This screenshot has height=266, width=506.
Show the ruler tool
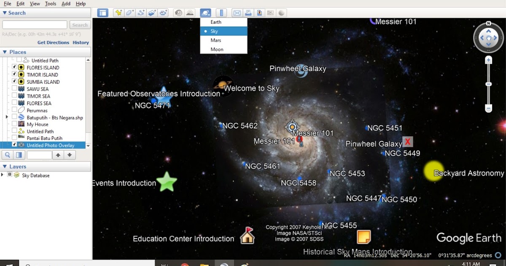pyautogui.click(x=221, y=13)
